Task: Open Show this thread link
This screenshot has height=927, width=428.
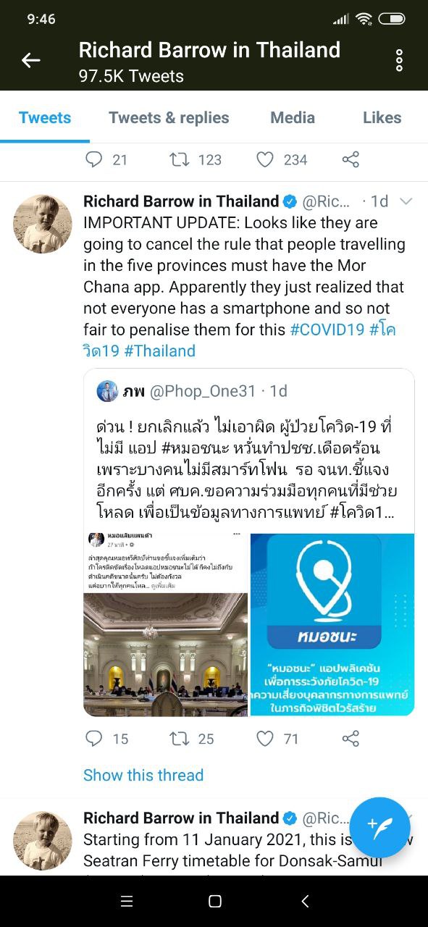Action: 143,775
